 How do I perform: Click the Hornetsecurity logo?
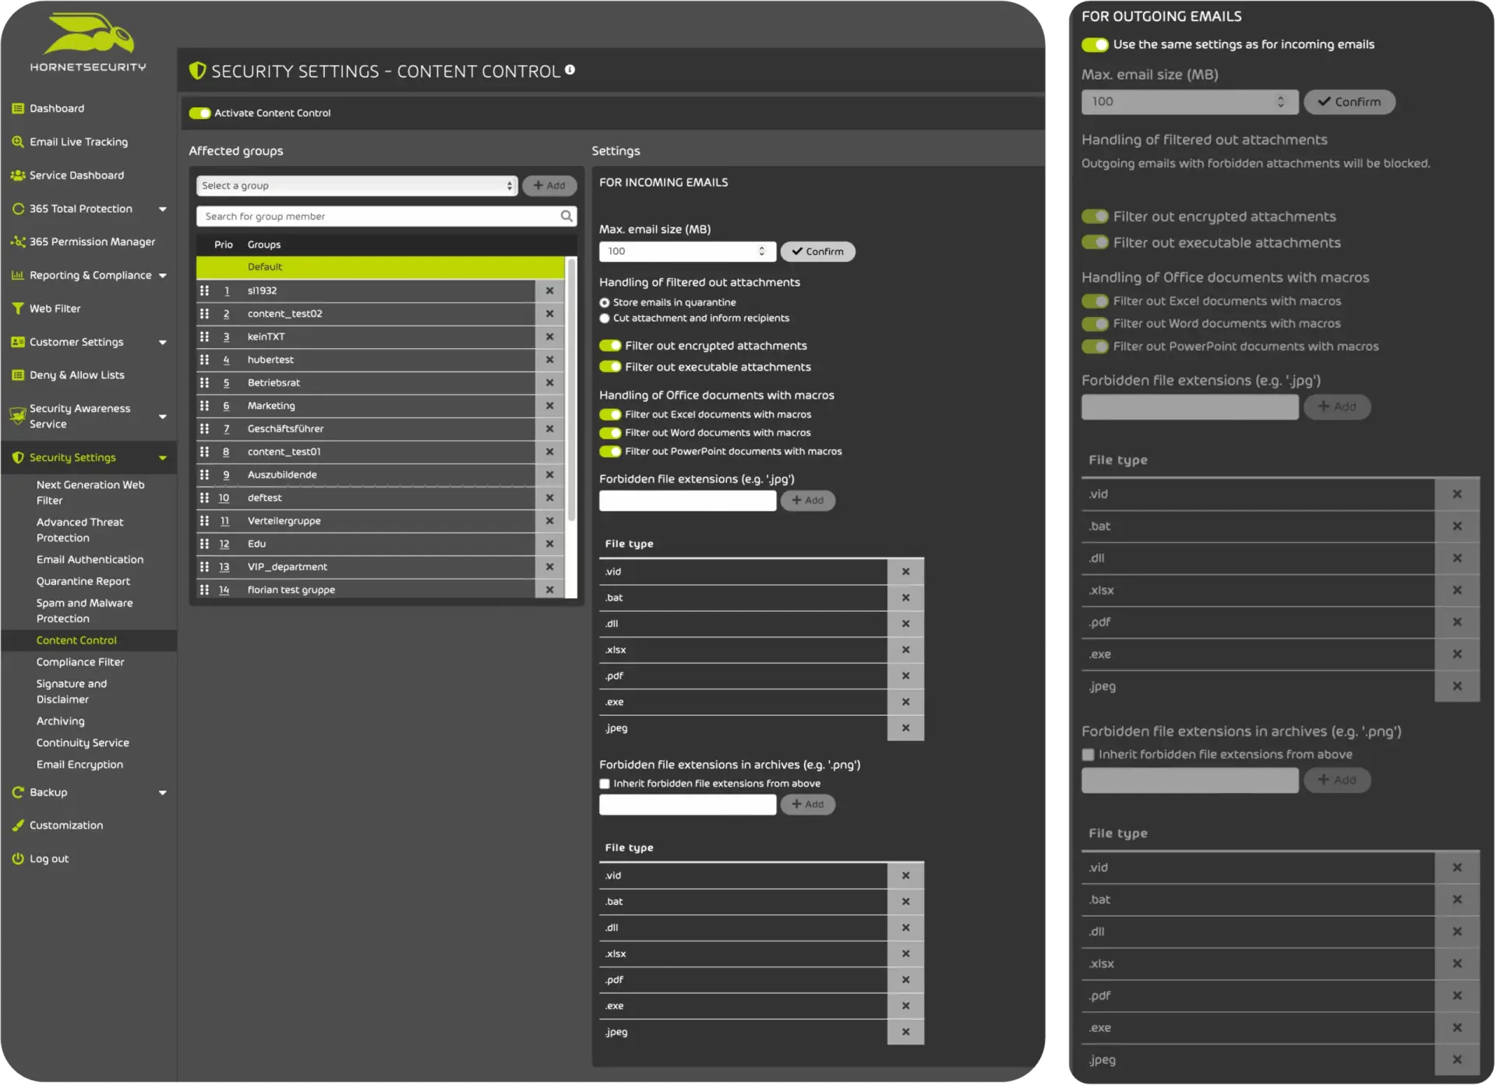point(88,41)
